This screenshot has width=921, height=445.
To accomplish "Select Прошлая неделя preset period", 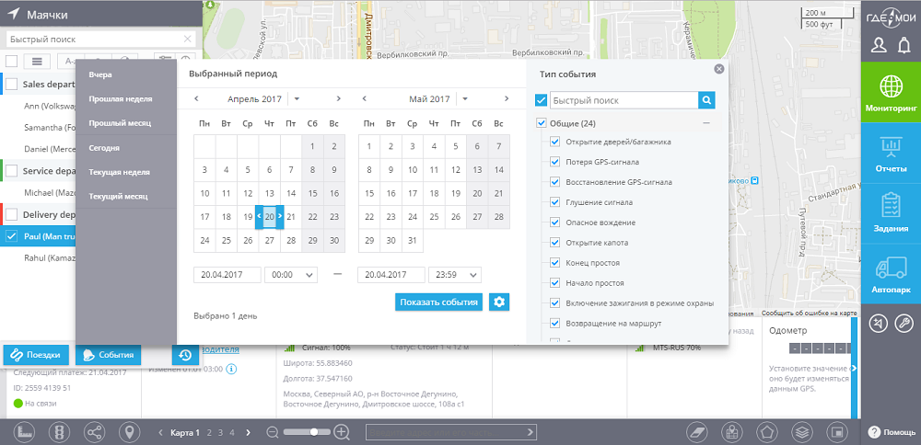I will 121,98.
